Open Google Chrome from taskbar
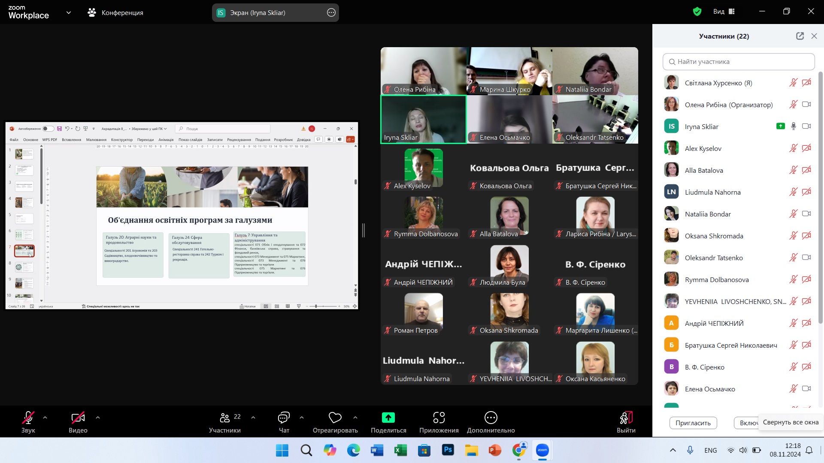The height and width of the screenshot is (463, 824). coord(519,450)
